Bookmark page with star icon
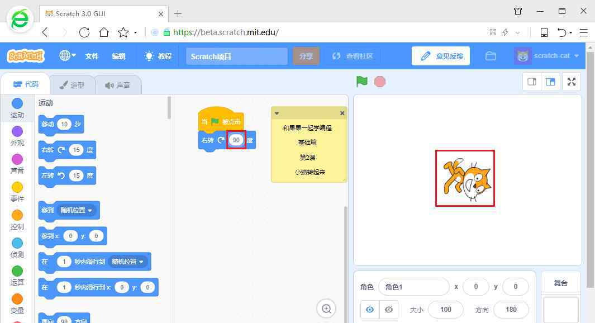595x323 pixels. [123, 32]
